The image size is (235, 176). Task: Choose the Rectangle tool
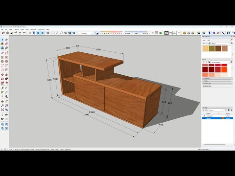(x=2, y=57)
